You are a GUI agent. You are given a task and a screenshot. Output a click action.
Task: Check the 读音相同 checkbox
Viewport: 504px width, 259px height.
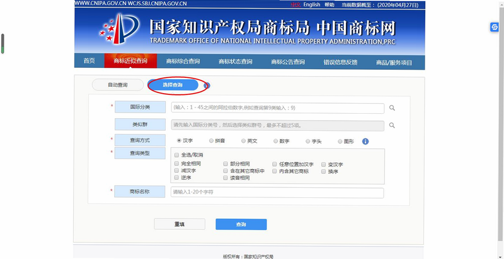click(226, 177)
